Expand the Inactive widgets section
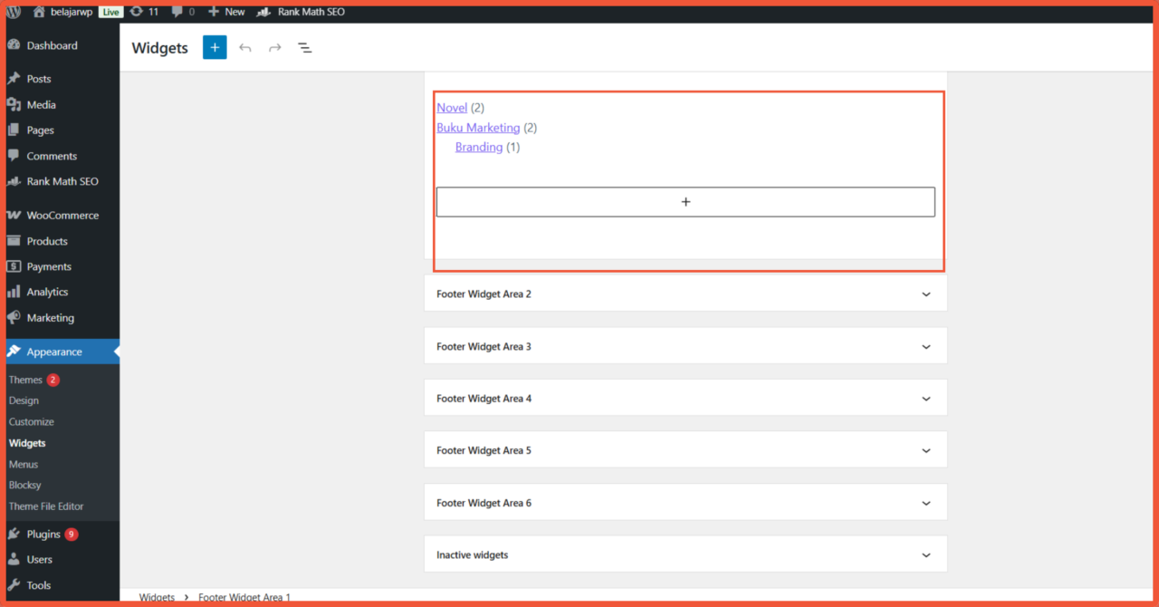This screenshot has width=1159, height=607. (685, 554)
